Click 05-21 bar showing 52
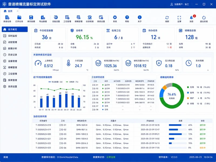 [66, 100]
